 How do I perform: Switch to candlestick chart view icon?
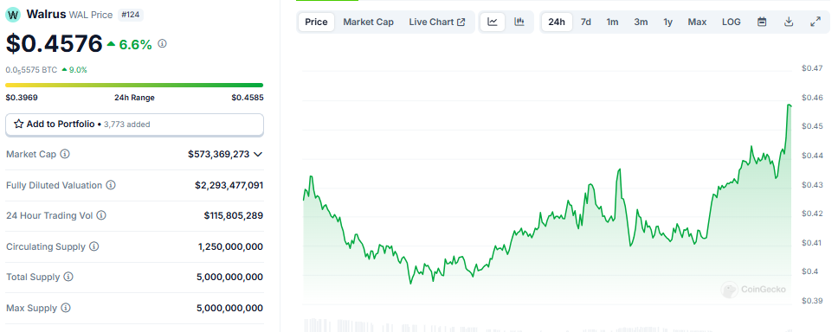coord(519,22)
